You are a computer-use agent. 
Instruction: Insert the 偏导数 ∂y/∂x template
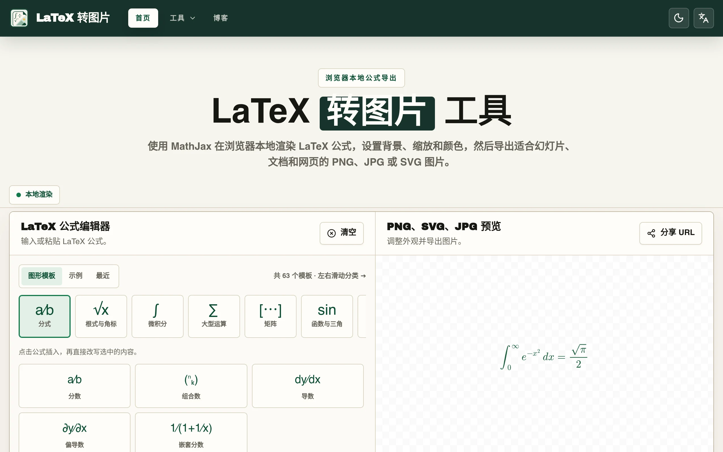pyautogui.click(x=74, y=432)
